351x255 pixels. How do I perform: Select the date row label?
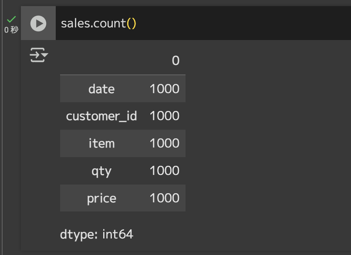[x=101, y=89]
